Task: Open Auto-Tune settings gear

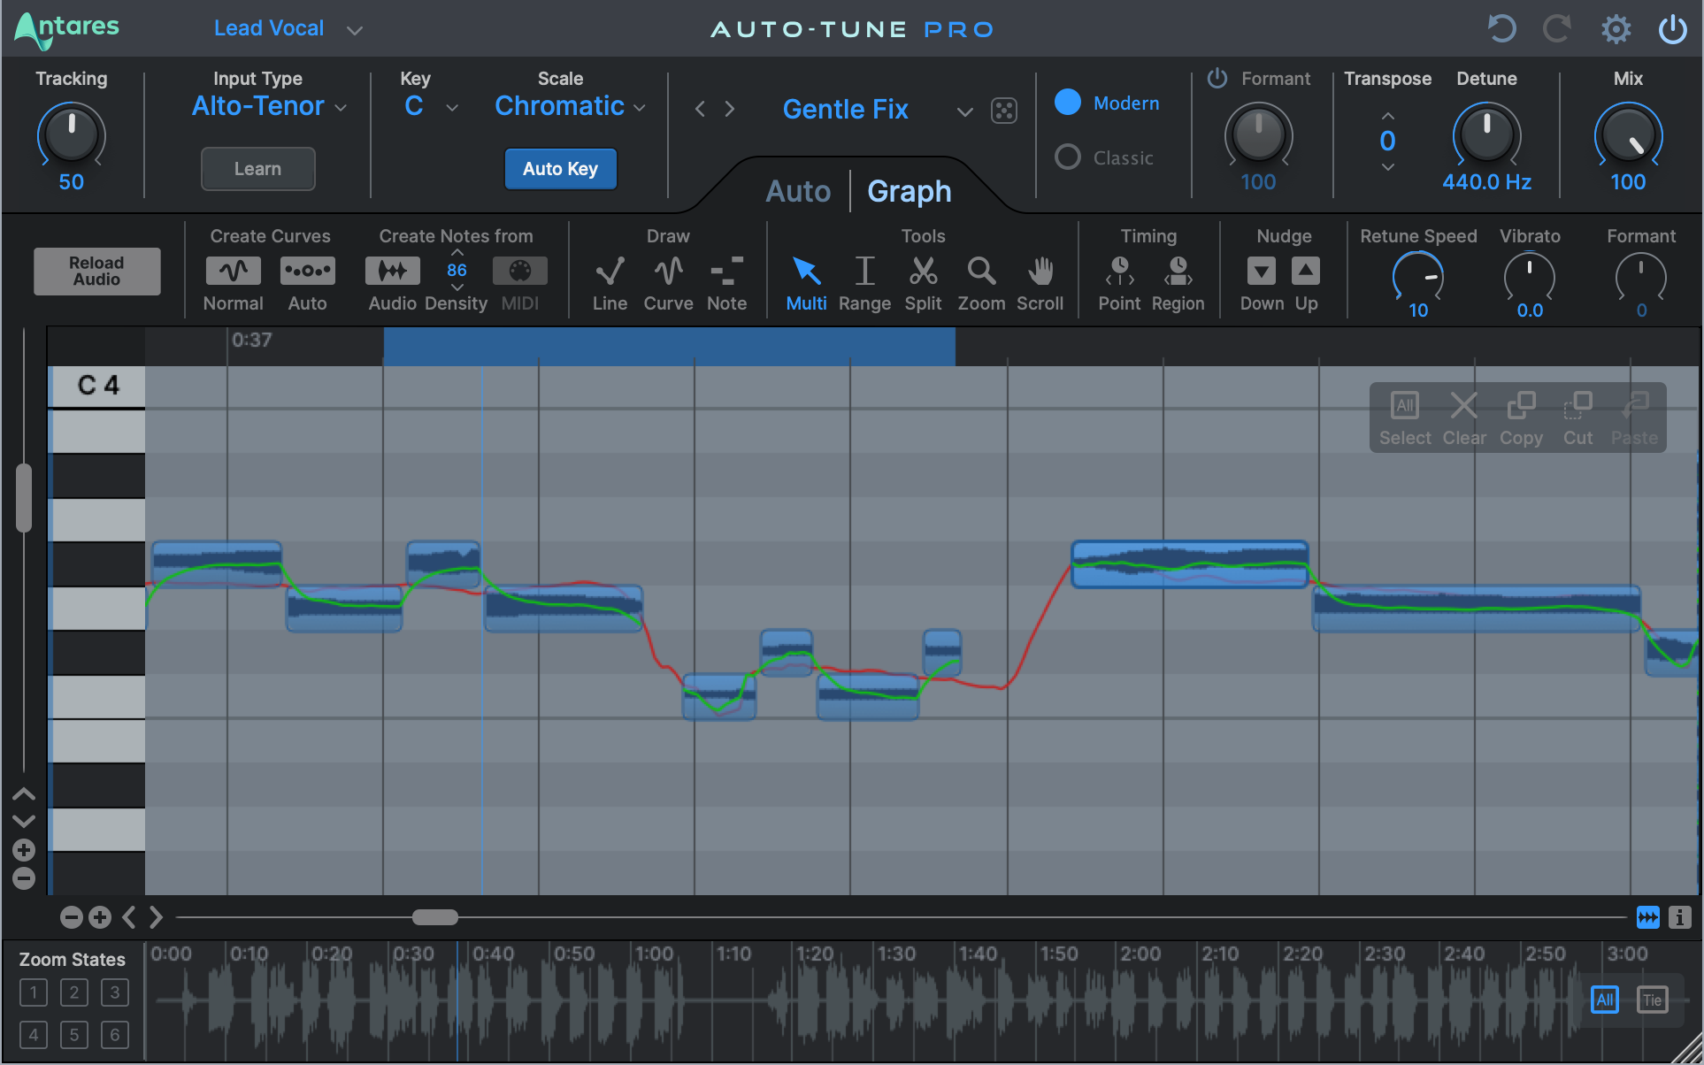Action: click(1616, 27)
